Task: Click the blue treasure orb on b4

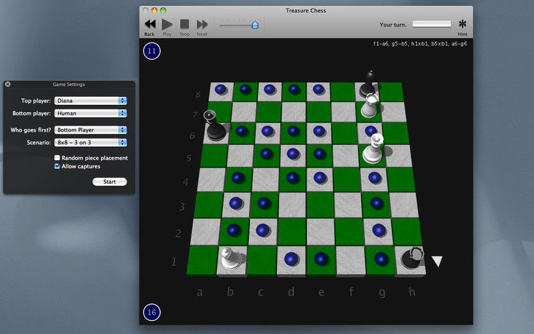Action: coord(238,178)
